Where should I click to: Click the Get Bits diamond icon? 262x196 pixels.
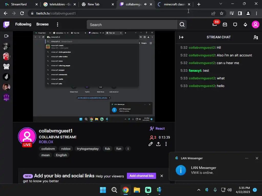245,25
